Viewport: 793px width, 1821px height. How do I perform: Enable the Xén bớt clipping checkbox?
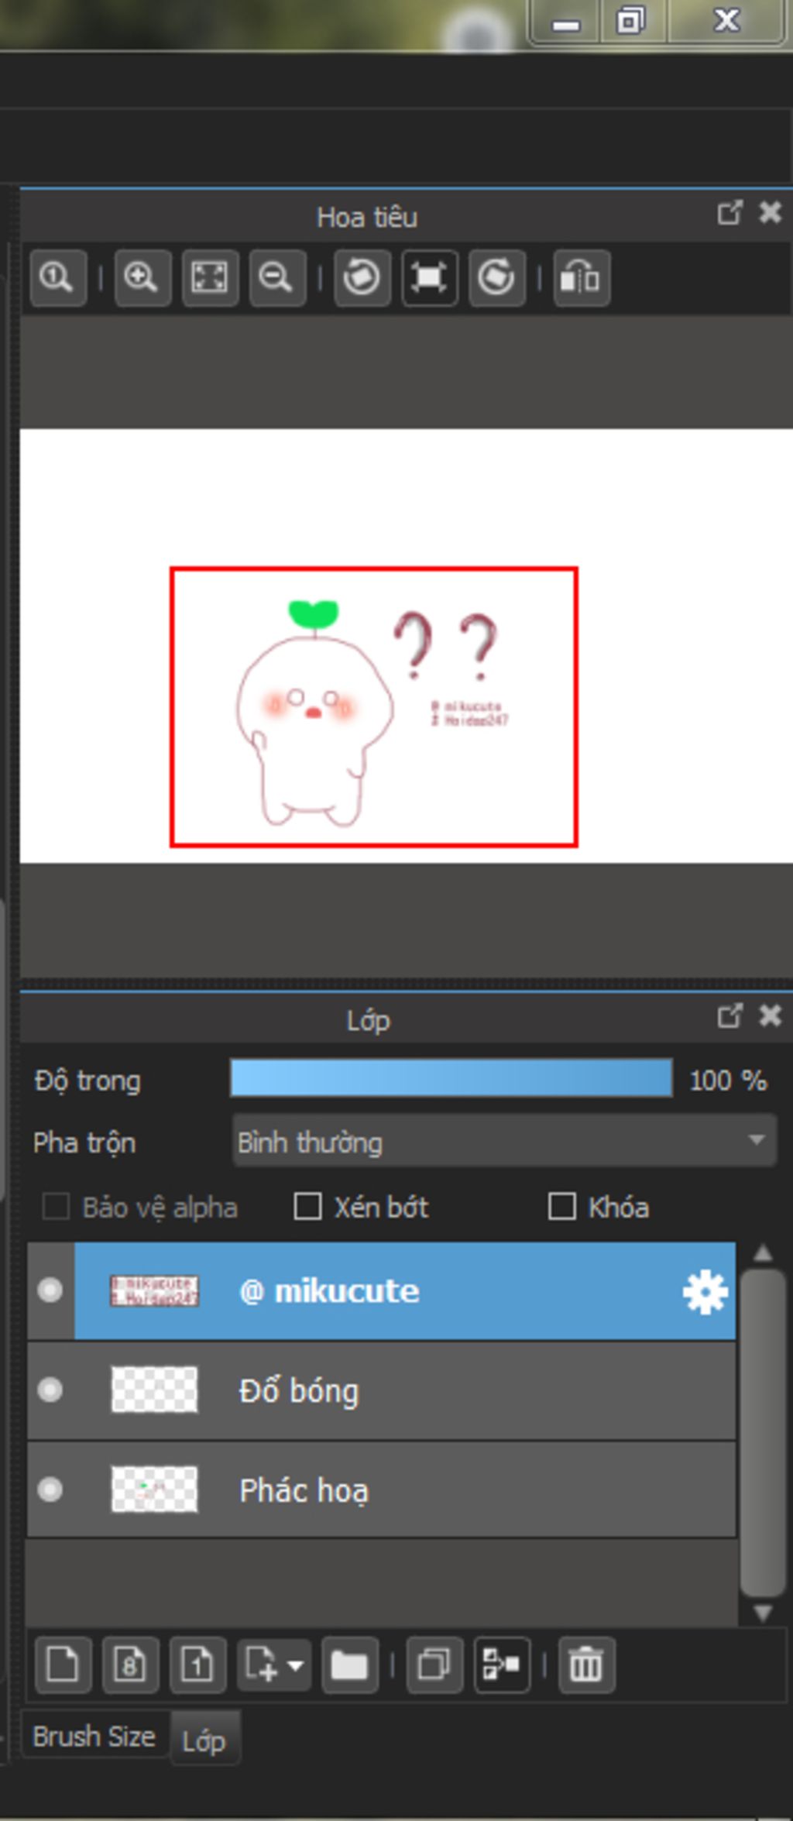pos(307,1206)
